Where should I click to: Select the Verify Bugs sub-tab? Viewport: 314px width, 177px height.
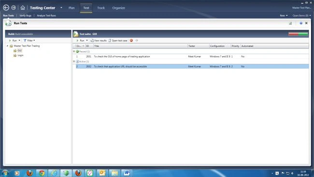pos(26,15)
